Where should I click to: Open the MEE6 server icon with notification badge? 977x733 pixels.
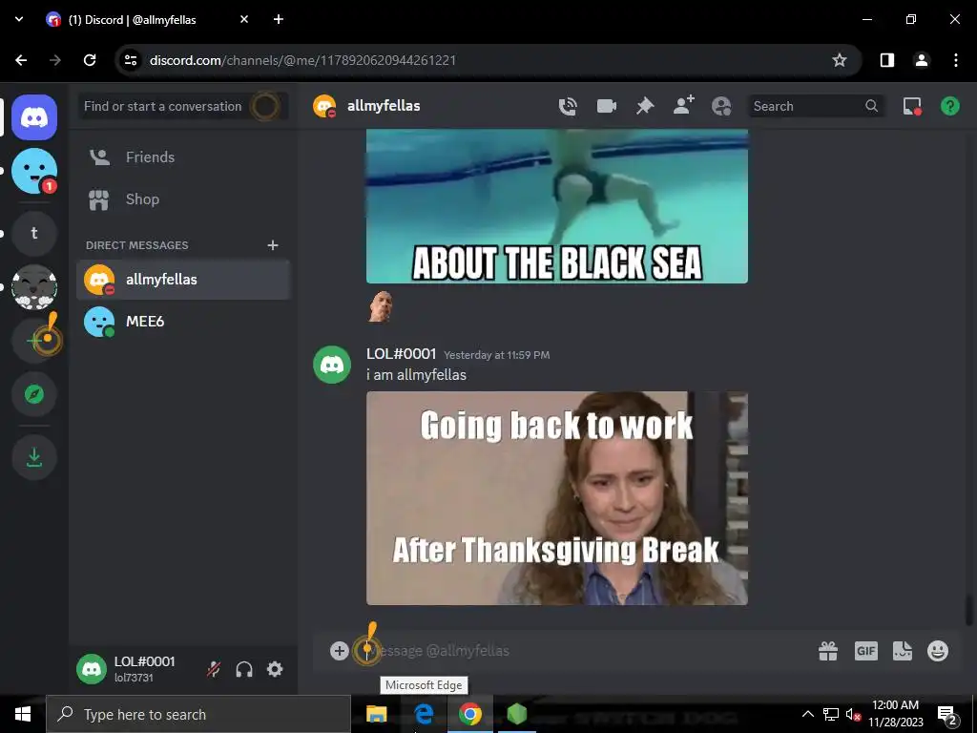click(34, 171)
